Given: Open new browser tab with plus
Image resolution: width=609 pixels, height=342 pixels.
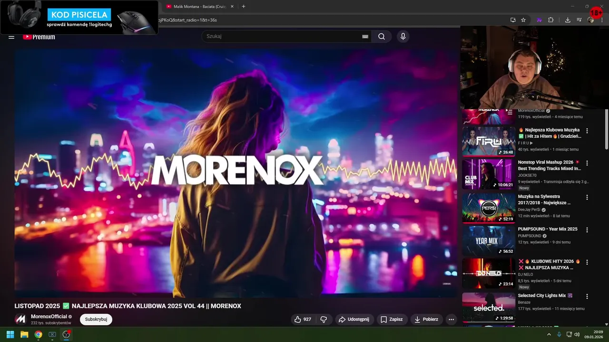Looking at the screenshot, I should 244,7.
